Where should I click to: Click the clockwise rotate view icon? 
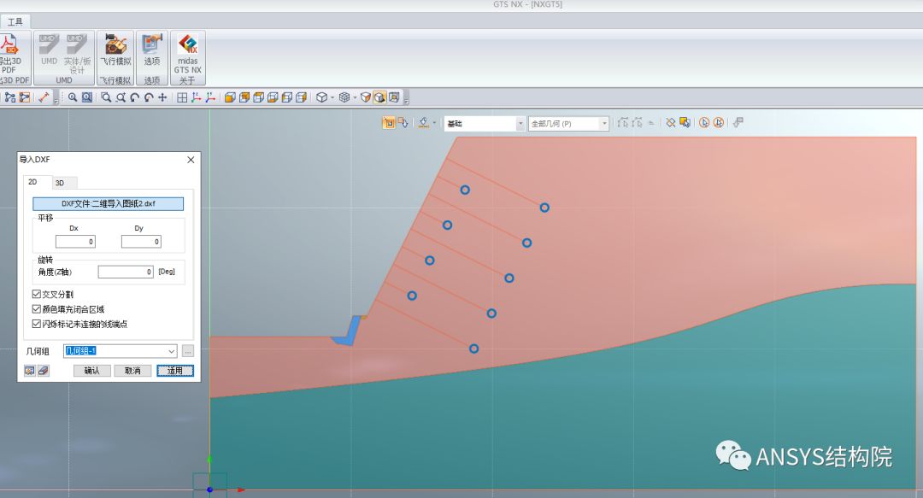149,97
